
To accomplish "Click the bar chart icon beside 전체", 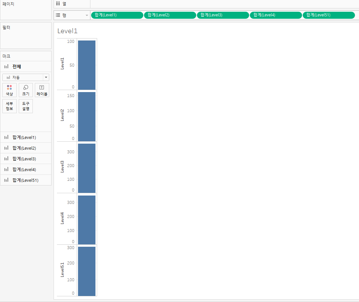I will point(6,66).
